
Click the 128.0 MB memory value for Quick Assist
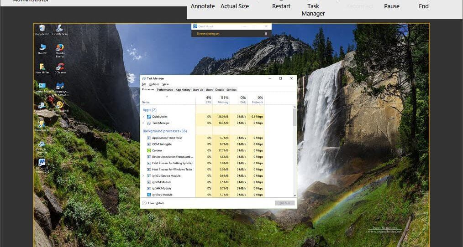coord(223,117)
